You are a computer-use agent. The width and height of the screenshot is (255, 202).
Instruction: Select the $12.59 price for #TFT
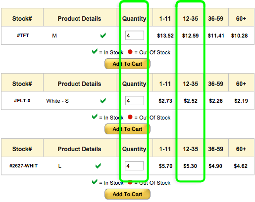point(190,36)
